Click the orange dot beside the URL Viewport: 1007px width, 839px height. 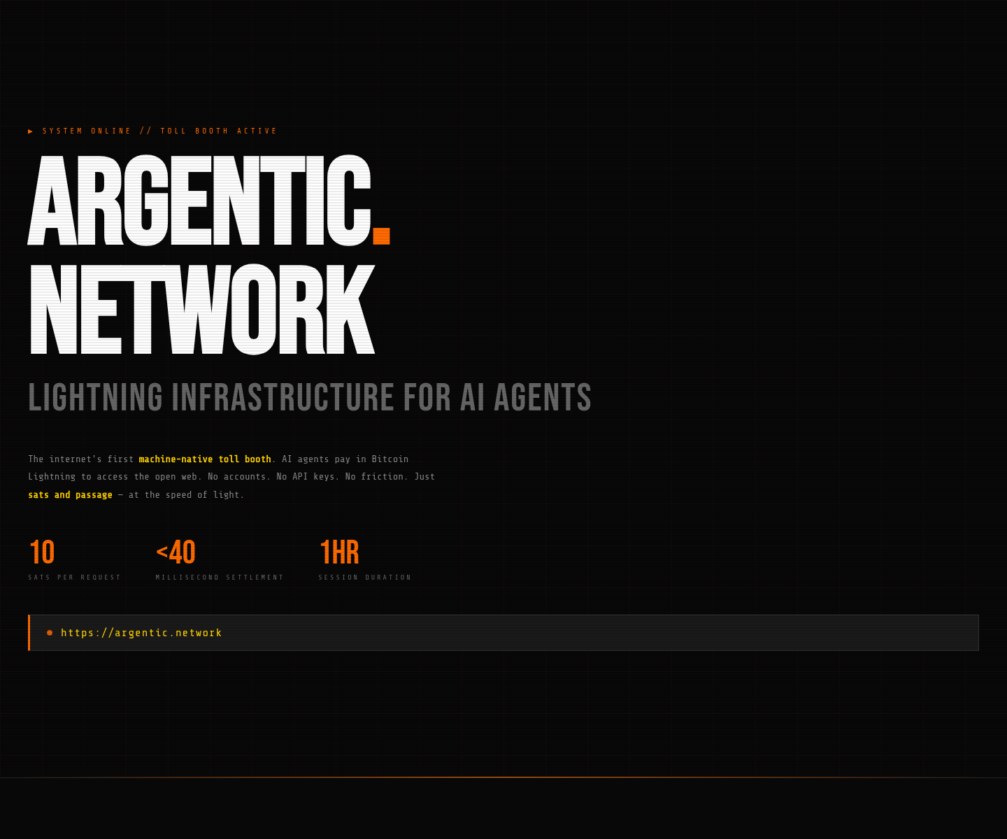(50, 633)
